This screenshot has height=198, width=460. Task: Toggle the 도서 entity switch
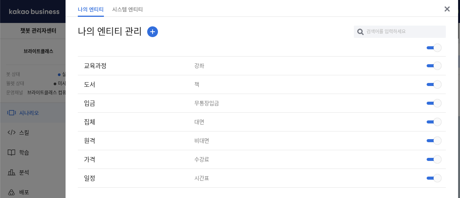(x=434, y=84)
